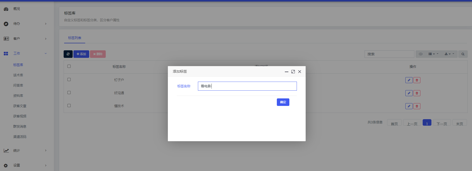Open the columns list dropdown
This screenshot has height=171, width=472.
[x=433, y=54]
